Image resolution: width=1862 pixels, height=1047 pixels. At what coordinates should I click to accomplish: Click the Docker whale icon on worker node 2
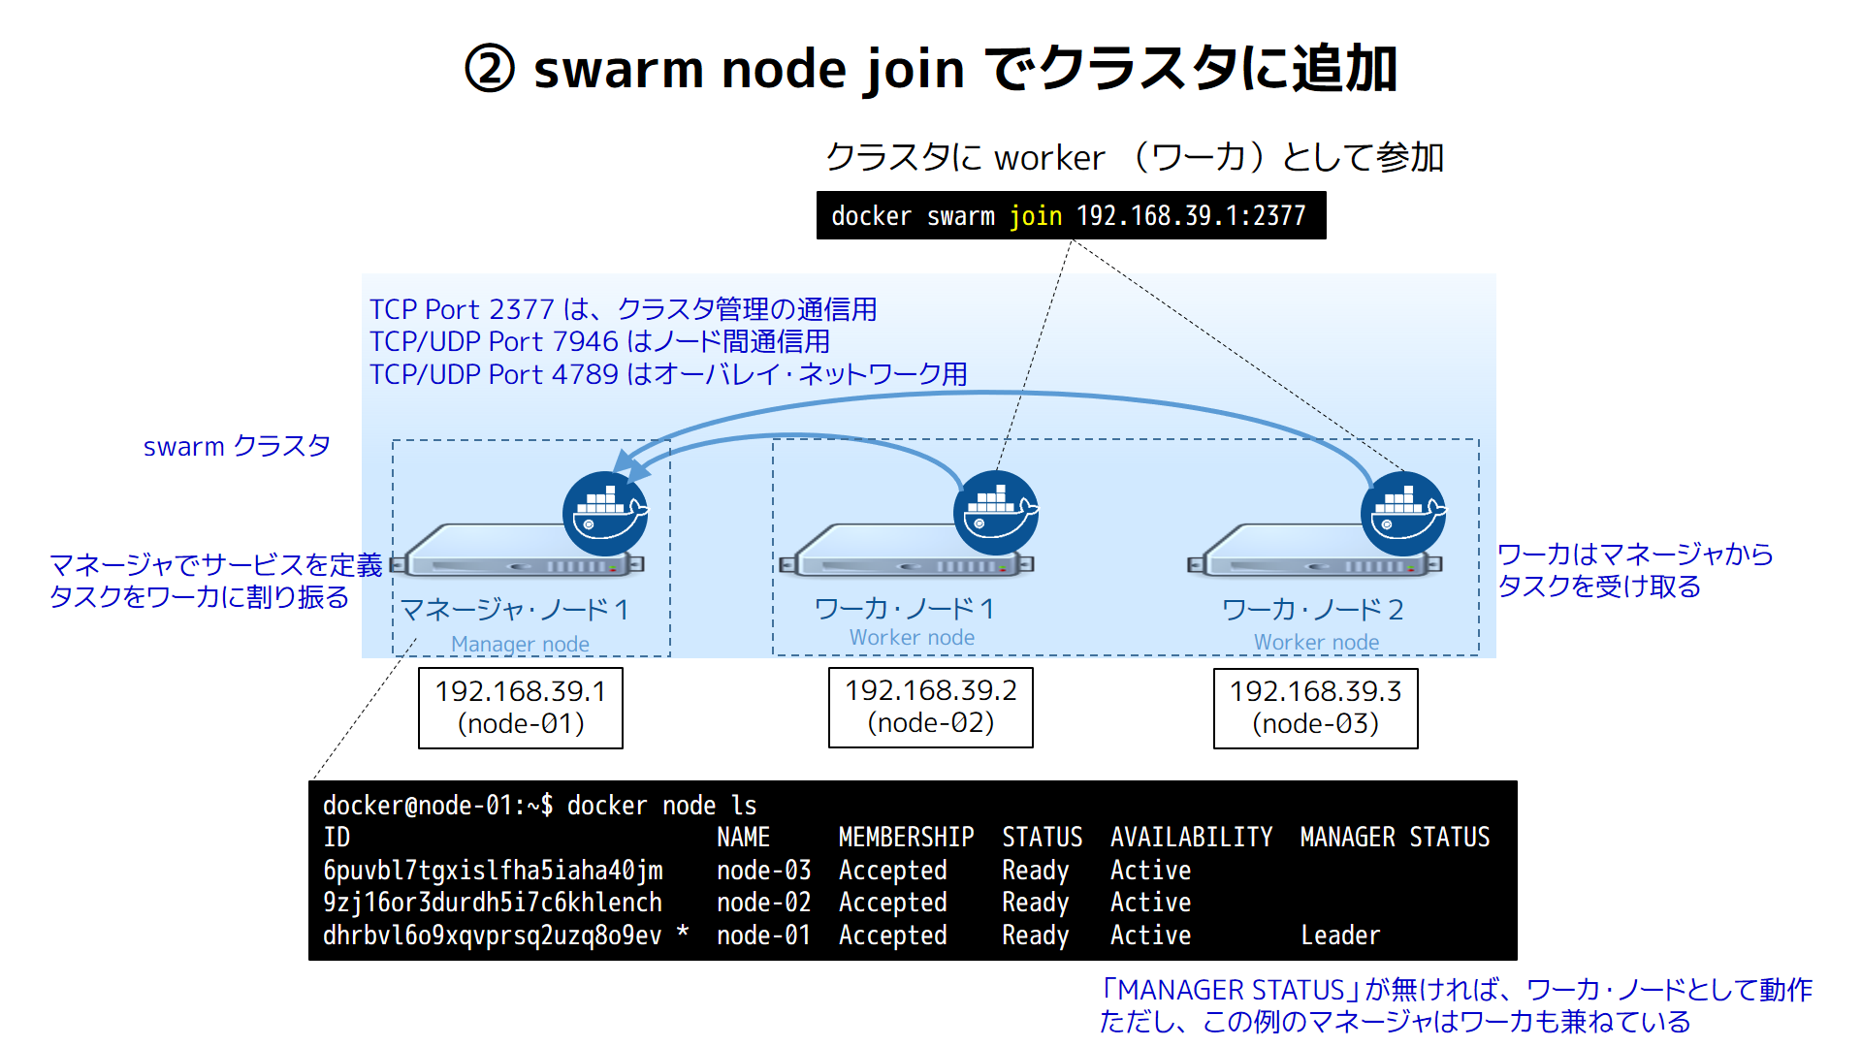(1403, 514)
